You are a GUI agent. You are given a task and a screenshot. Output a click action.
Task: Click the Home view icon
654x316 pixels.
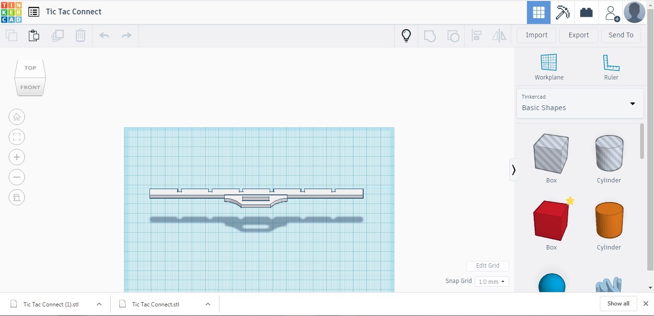click(x=17, y=117)
